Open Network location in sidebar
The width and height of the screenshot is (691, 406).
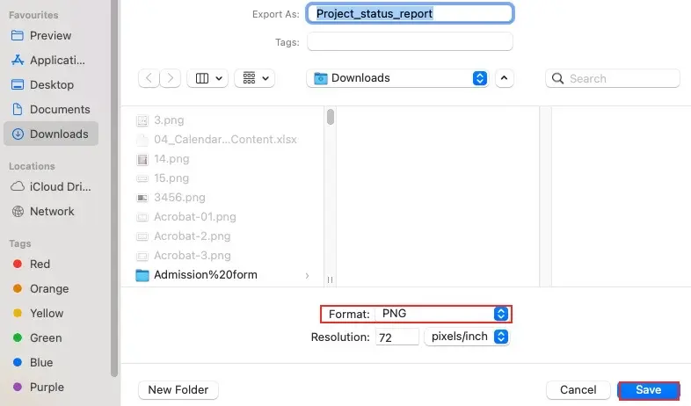51,212
